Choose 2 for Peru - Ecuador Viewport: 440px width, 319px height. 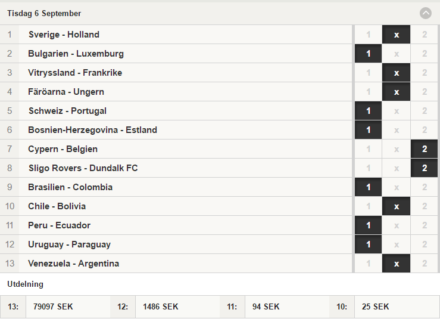pyautogui.click(x=425, y=225)
